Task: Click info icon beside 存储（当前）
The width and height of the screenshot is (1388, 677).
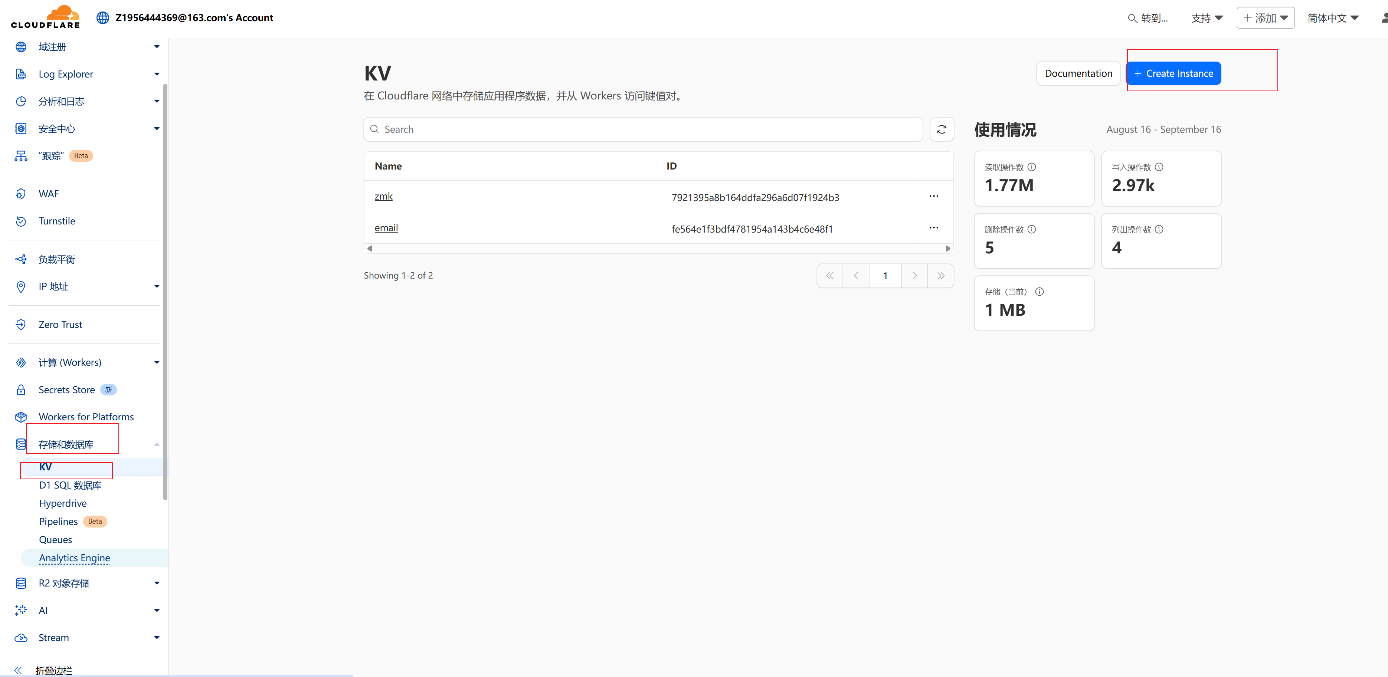Action: click(1040, 291)
